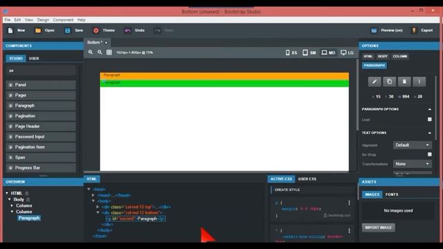Image resolution: width=443 pixels, height=249 pixels.
Task: Select the Column breadcrumb in Options
Action: [x=400, y=57]
